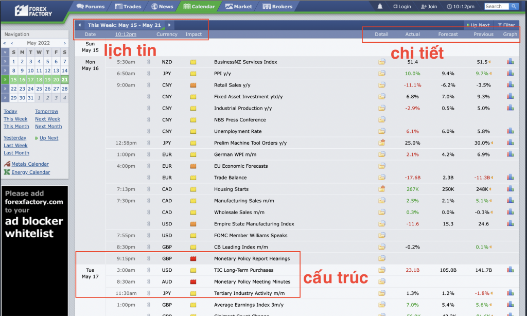Open the Forums tab
The height and width of the screenshot is (316, 527).
coord(91,6)
